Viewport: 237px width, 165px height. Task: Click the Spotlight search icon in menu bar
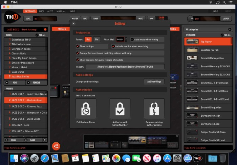click(x=224, y=2)
